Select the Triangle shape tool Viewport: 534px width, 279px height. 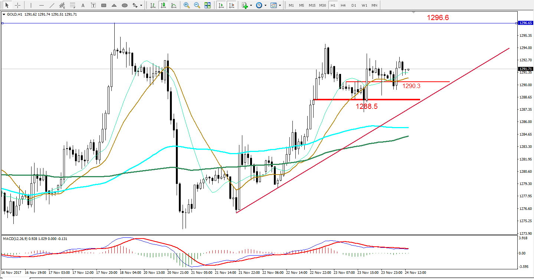pyautogui.click(x=114, y=6)
